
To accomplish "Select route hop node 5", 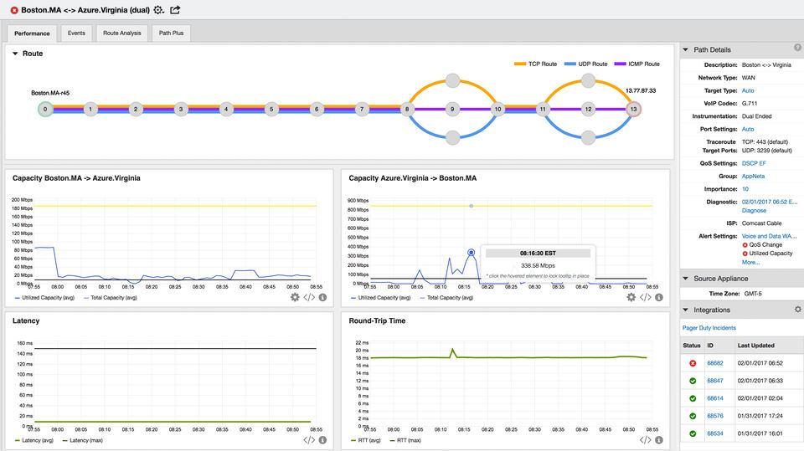I will [271, 109].
